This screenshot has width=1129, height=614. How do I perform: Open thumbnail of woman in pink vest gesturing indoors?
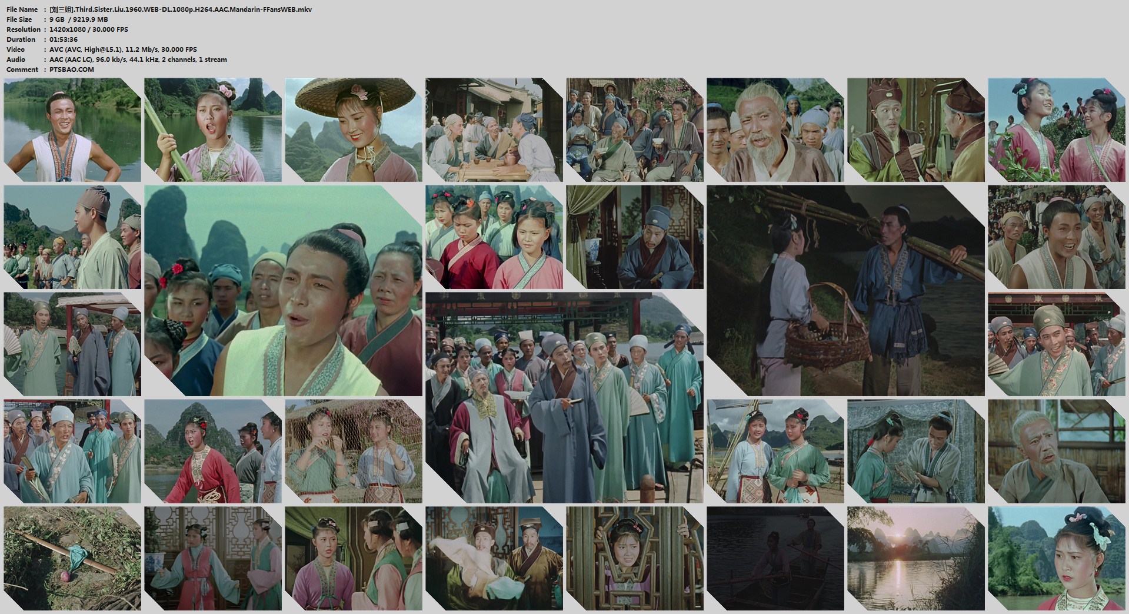213,559
